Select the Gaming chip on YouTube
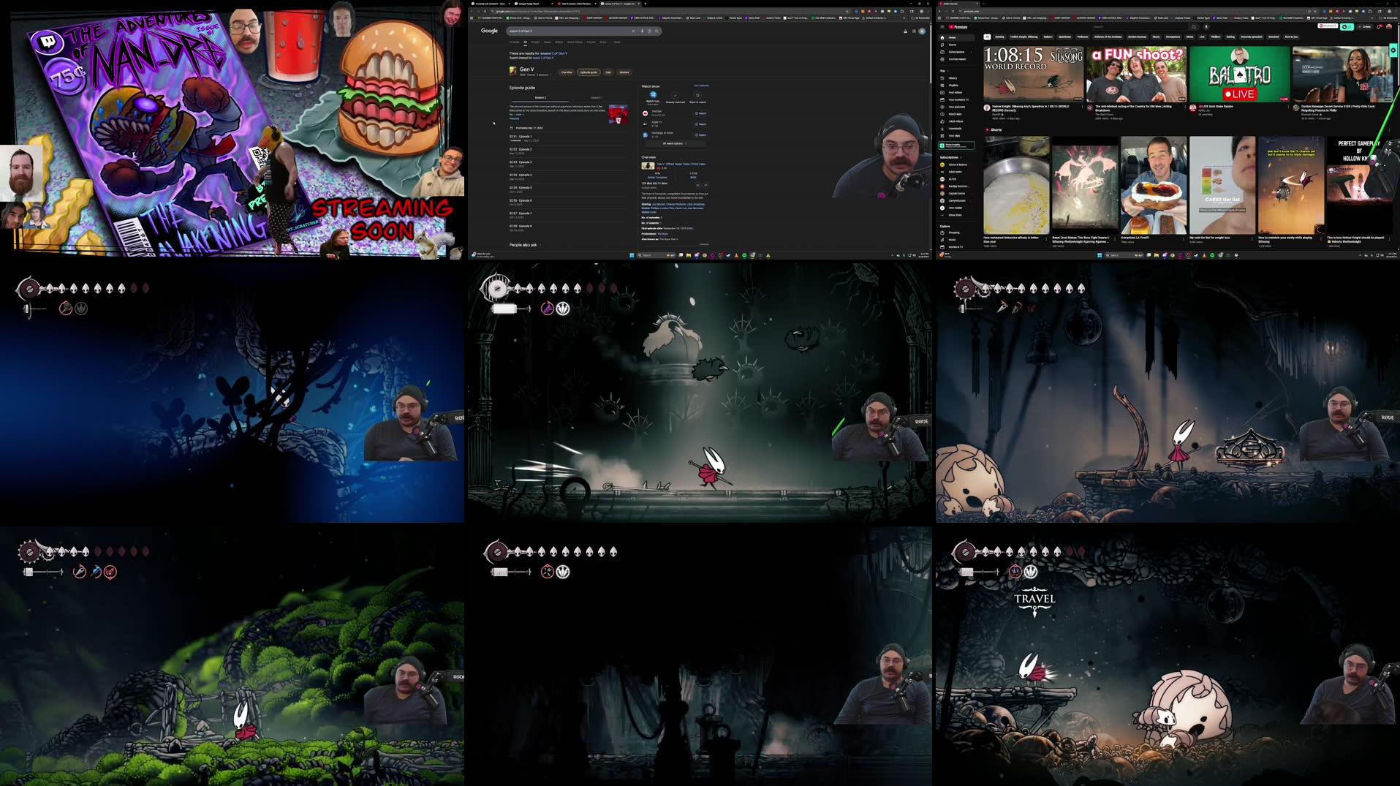The image size is (1400, 786). point(999,37)
